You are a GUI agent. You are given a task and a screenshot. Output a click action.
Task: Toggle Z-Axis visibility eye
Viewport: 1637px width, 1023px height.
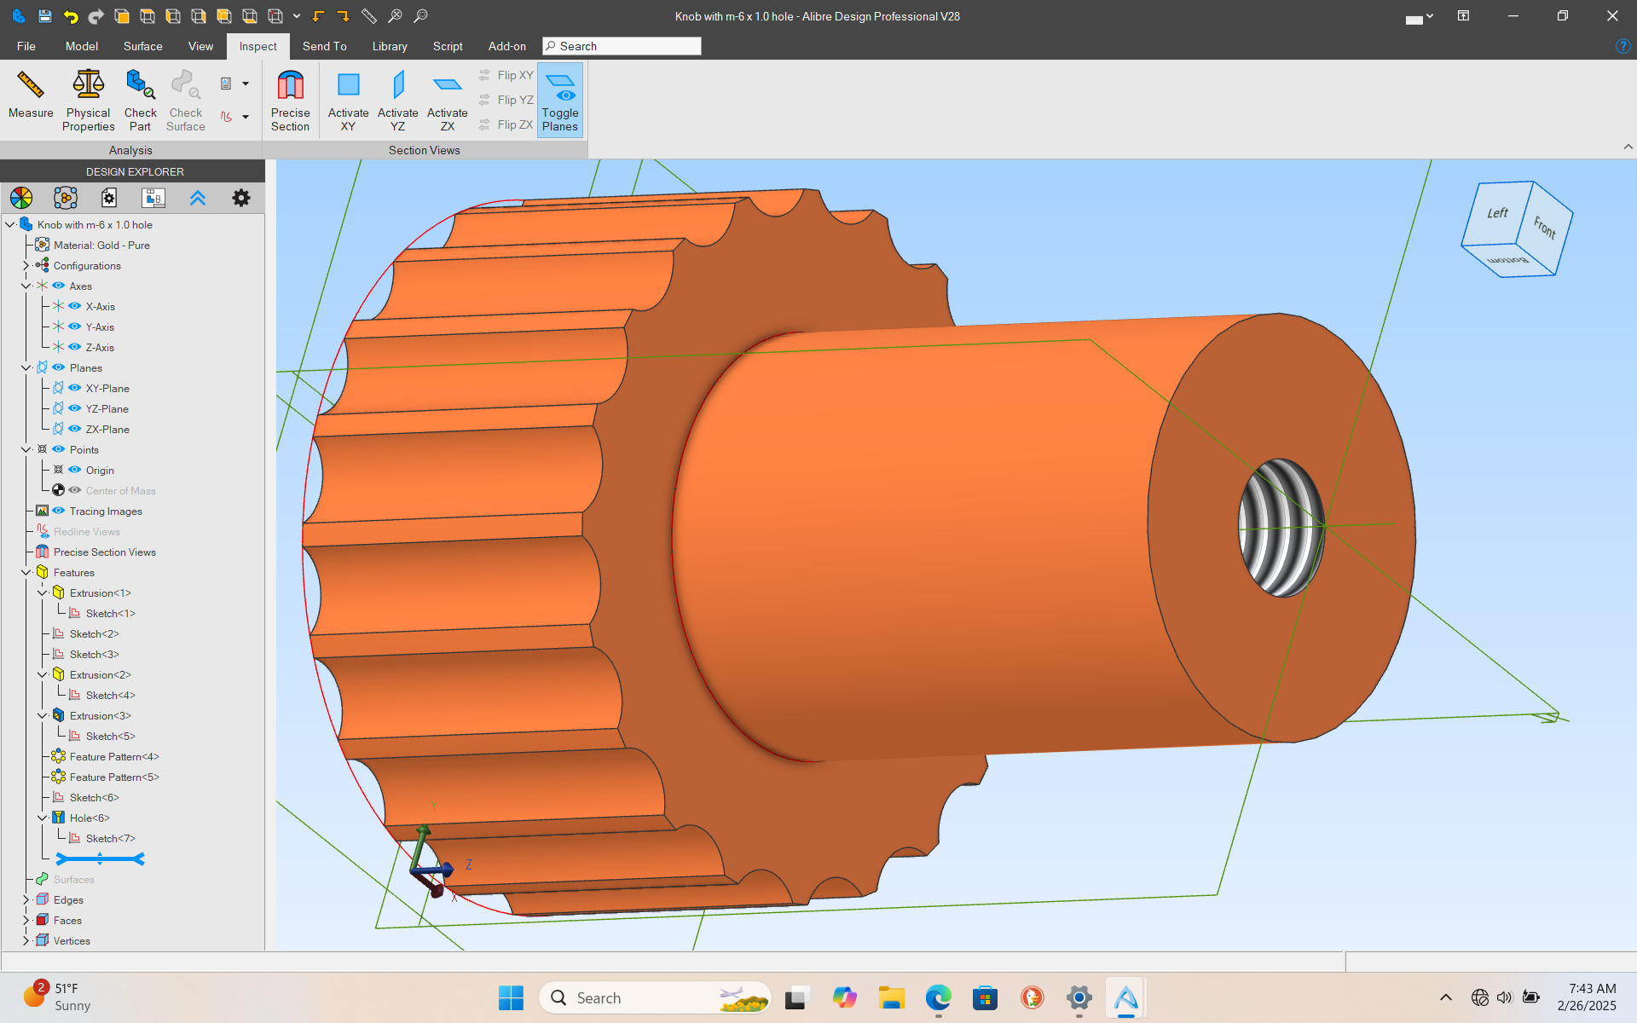click(x=75, y=347)
